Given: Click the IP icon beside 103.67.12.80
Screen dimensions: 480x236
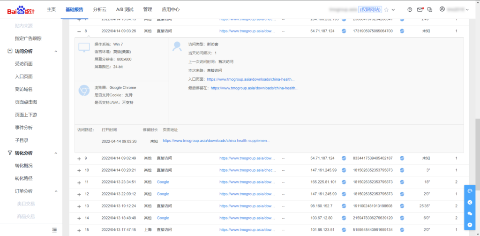Looking at the screenshot, I should 344,218.
